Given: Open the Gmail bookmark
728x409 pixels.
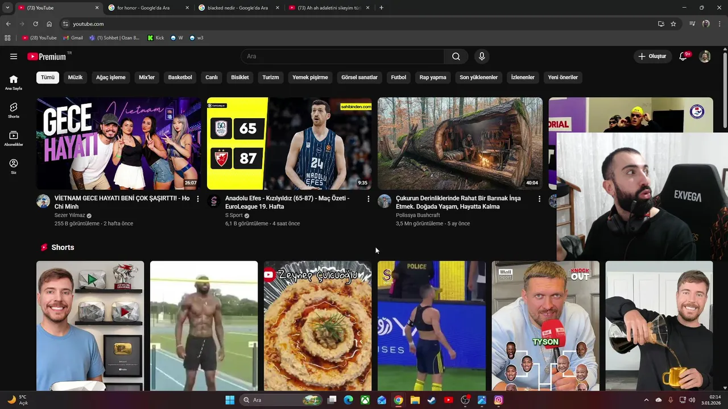Looking at the screenshot, I should (x=73, y=38).
